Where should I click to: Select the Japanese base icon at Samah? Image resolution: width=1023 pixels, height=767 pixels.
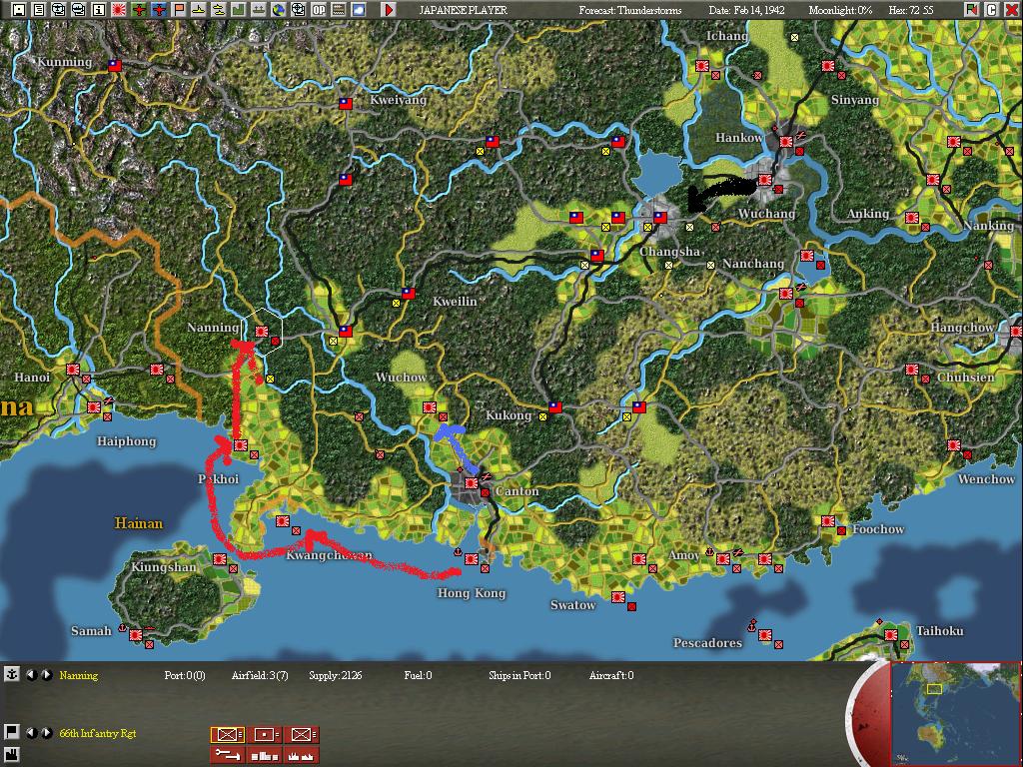pos(136,634)
